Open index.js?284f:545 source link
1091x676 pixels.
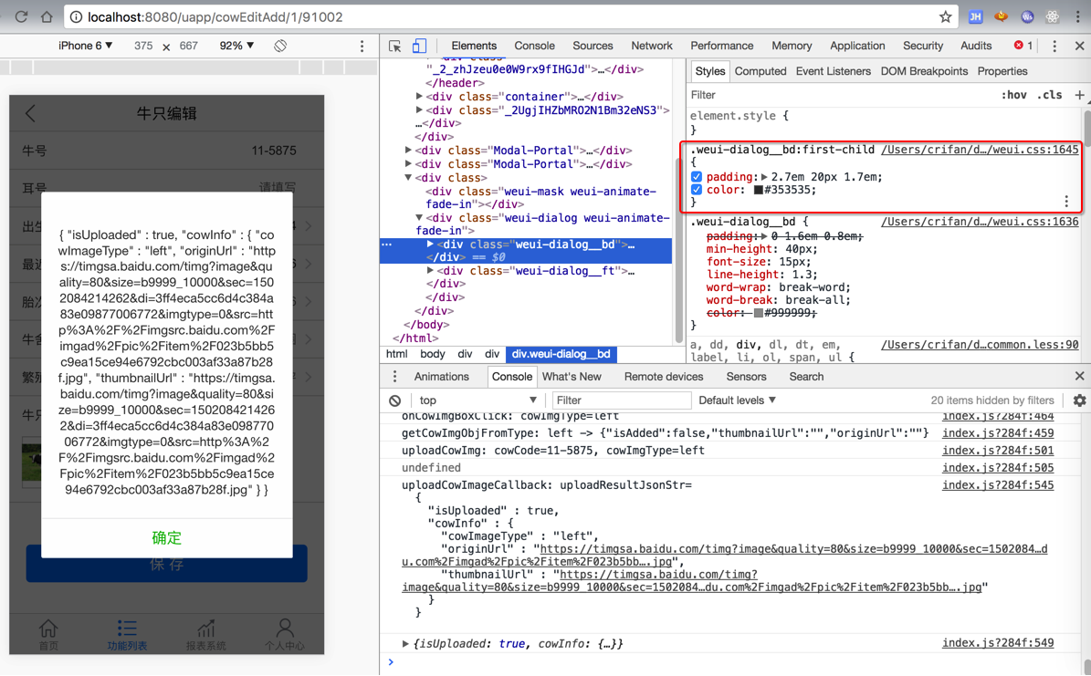[x=998, y=484]
